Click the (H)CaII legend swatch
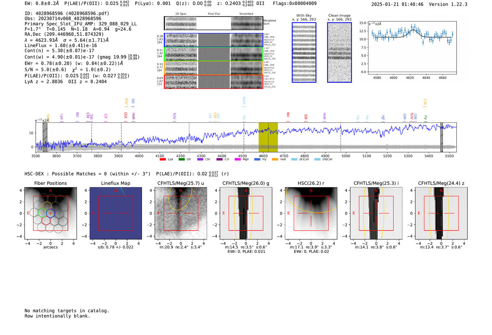Screen dimensions: 492x335 click(317, 159)
